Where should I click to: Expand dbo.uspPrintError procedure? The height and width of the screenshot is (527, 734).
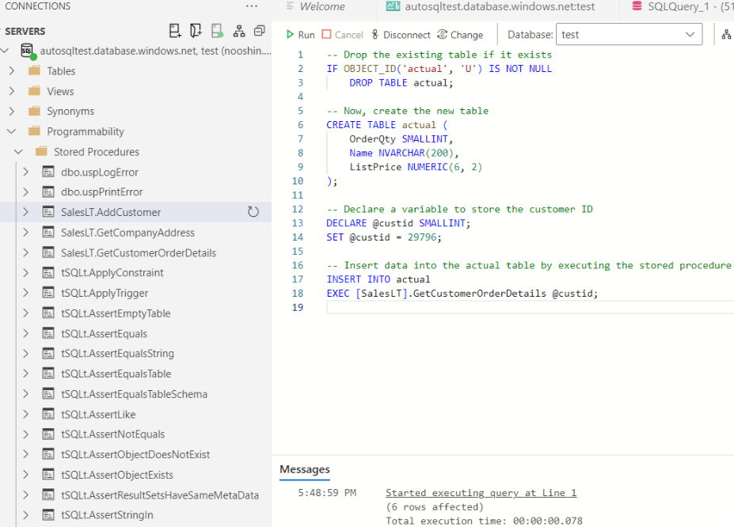[x=26, y=192]
